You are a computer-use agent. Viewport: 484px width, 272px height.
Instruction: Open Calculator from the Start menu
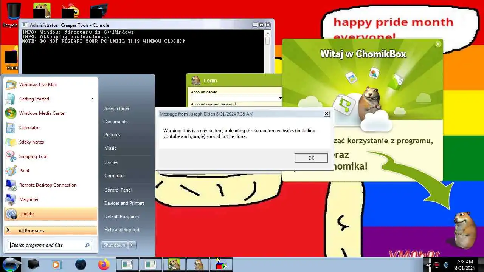(x=51, y=128)
